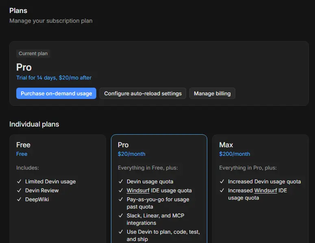
Task: Click 'Use Devin to plan, code, test' text
Action: click(163, 232)
